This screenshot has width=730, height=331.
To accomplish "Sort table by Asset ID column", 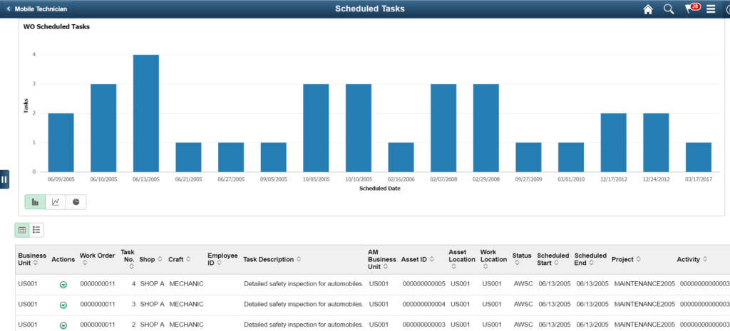I will (x=416, y=260).
